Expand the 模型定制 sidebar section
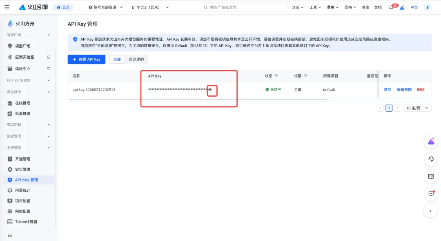The image size is (441, 241). [x=49, y=124]
